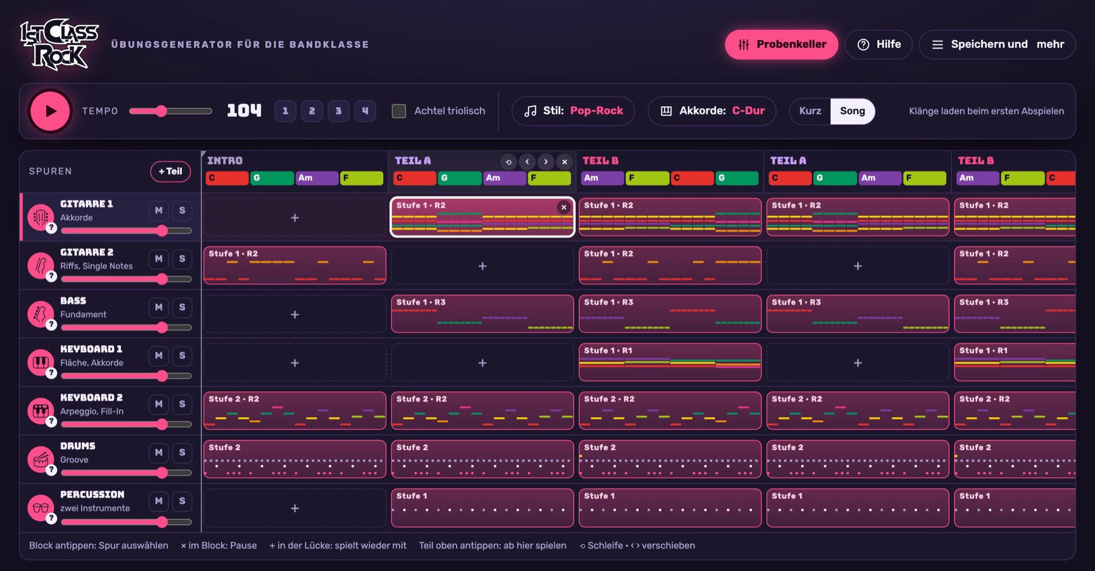
Task: Open the Hilfe help button
Action: 879,44
